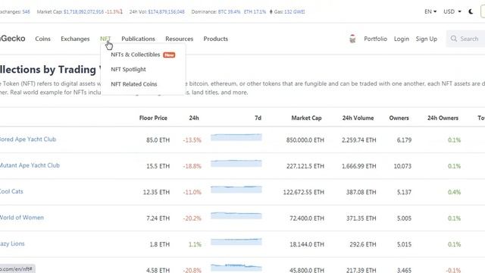Sort table by Market Cap column

306,118
